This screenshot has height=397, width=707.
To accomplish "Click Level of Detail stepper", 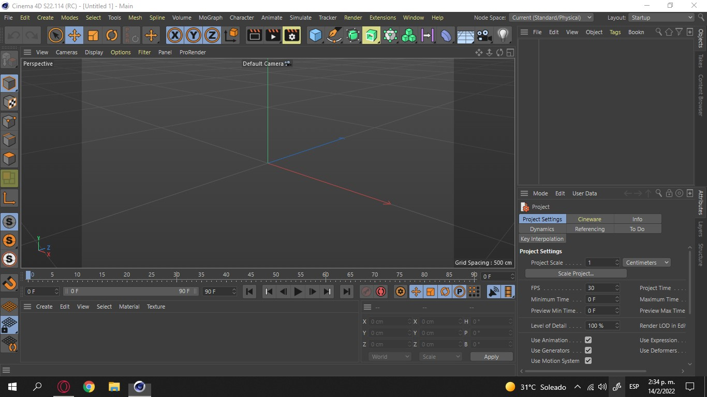I will click(x=616, y=326).
